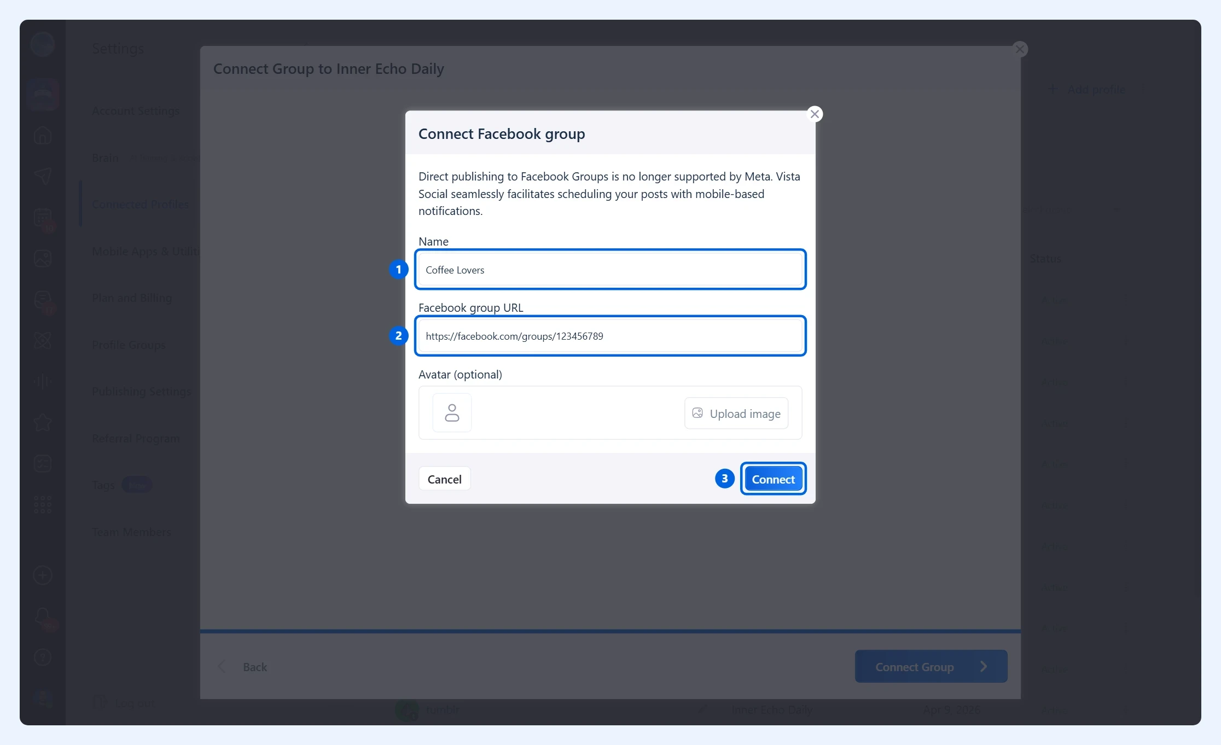The height and width of the screenshot is (745, 1221).
Task: Open the media library image icon
Action: click(43, 258)
